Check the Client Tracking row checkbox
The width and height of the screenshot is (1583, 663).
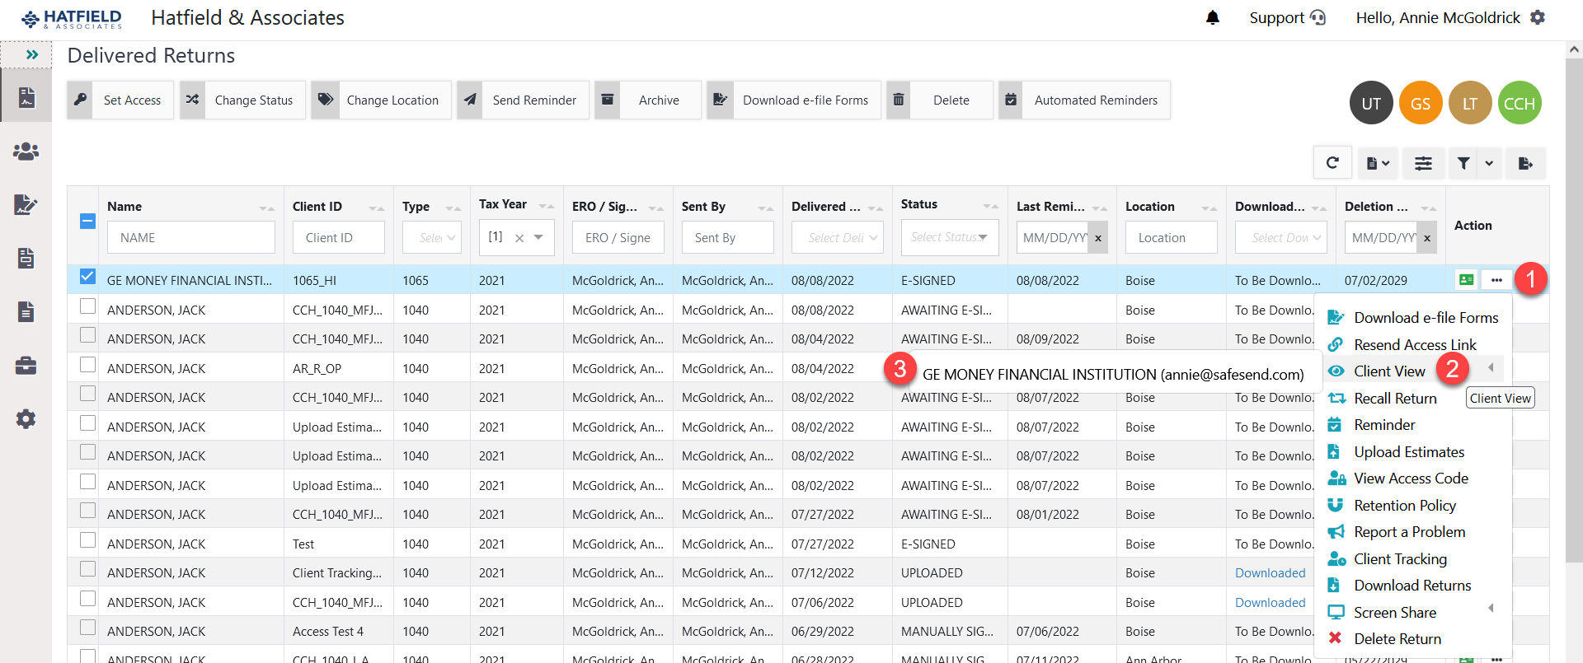[x=87, y=569]
